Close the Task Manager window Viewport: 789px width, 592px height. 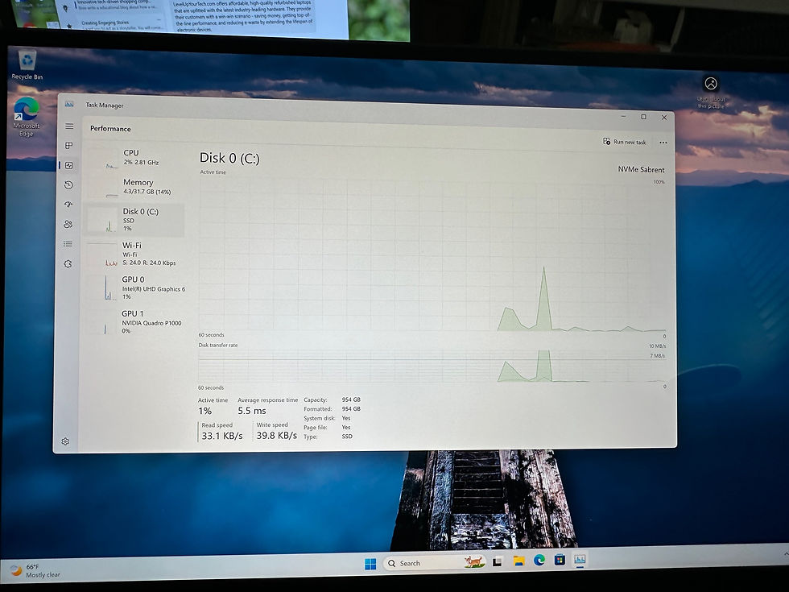pos(664,118)
